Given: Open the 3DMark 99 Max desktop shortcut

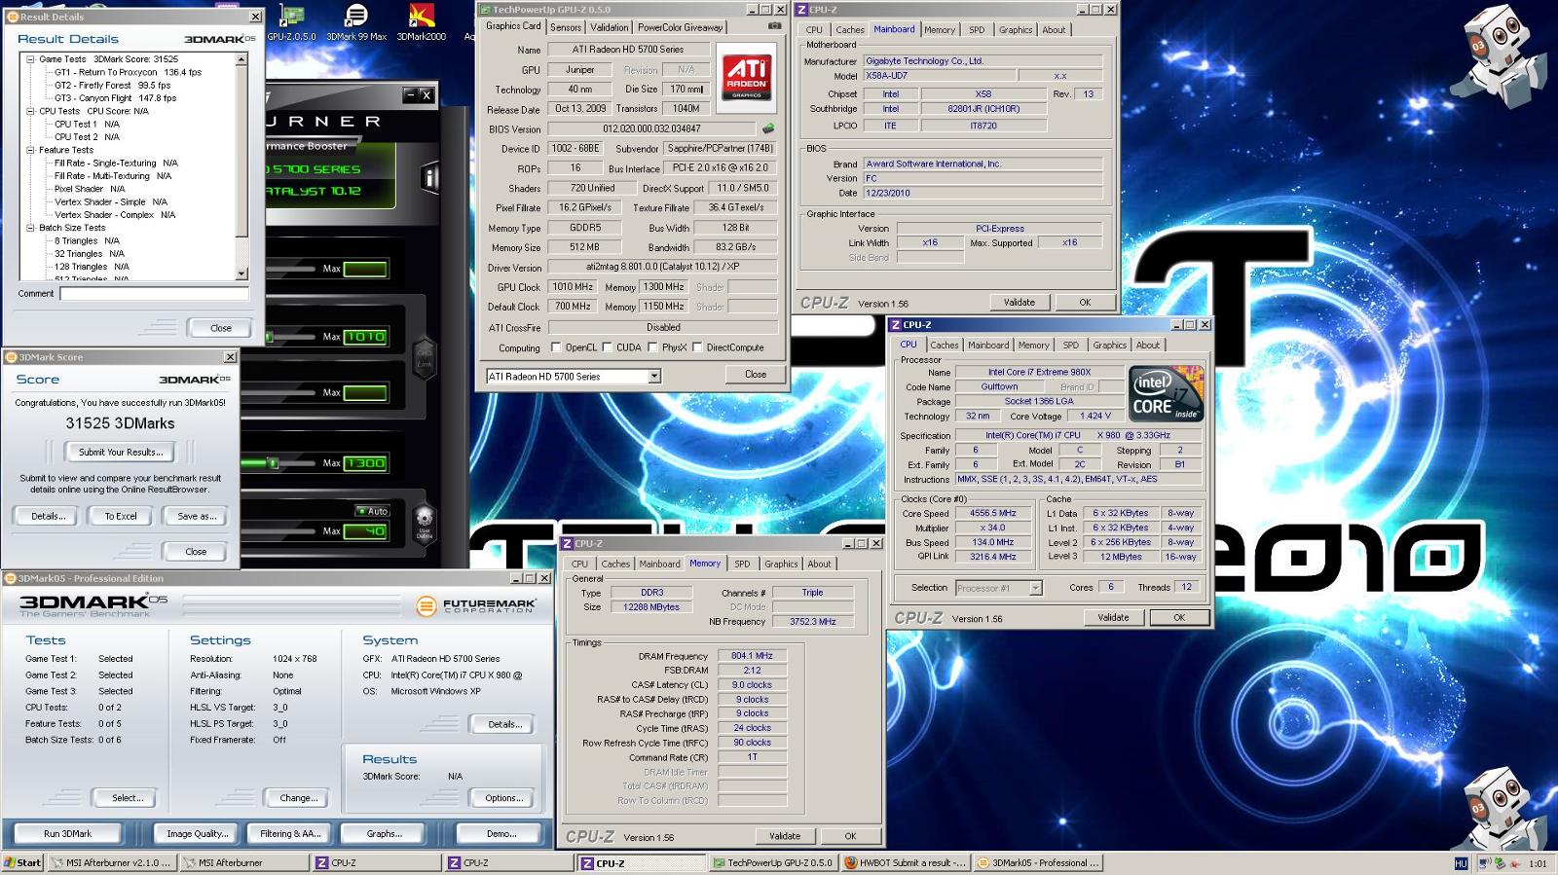Looking at the screenshot, I should pyautogui.click(x=356, y=22).
